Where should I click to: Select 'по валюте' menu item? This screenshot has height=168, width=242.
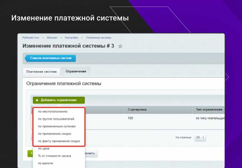click(45, 163)
